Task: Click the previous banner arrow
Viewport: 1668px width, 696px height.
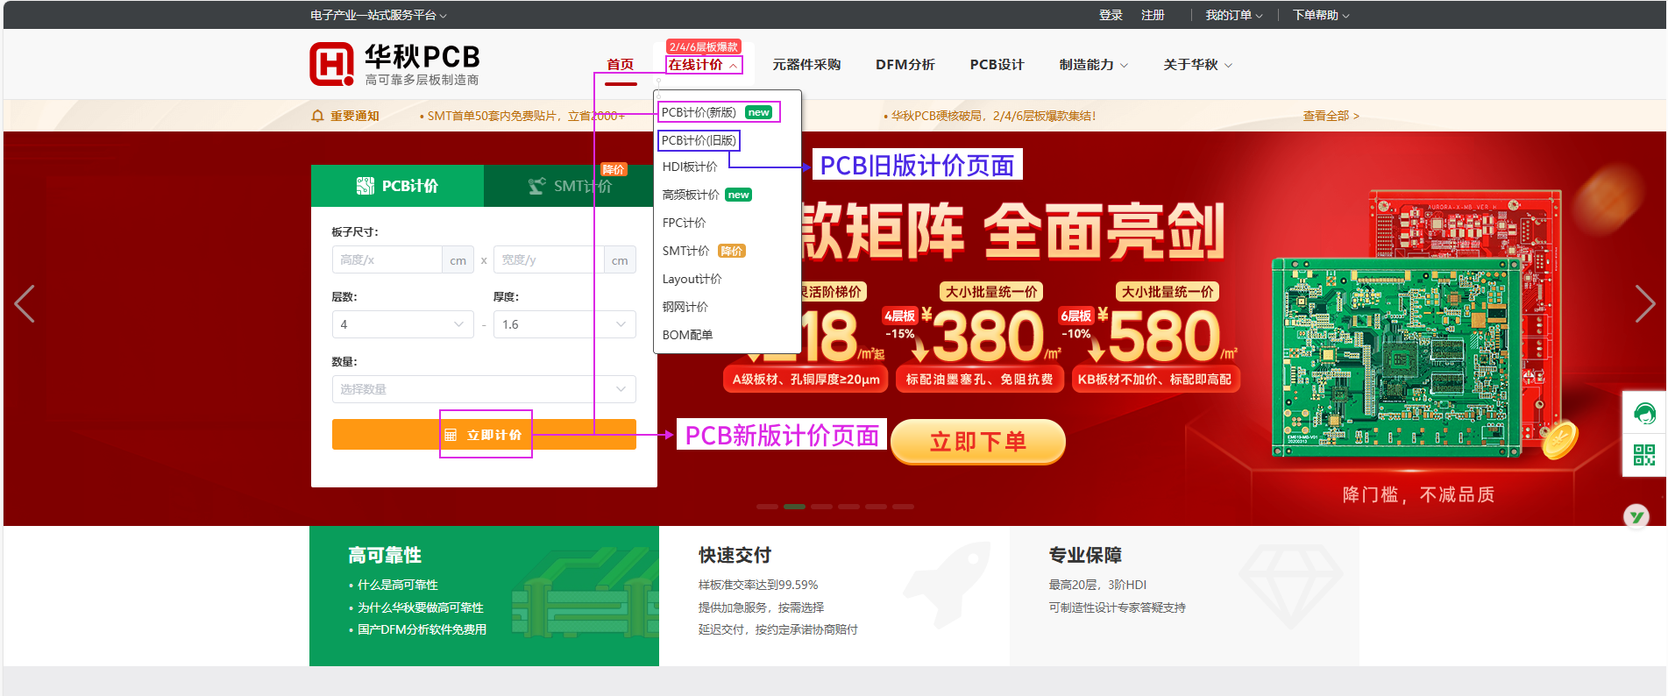Action: [x=25, y=304]
